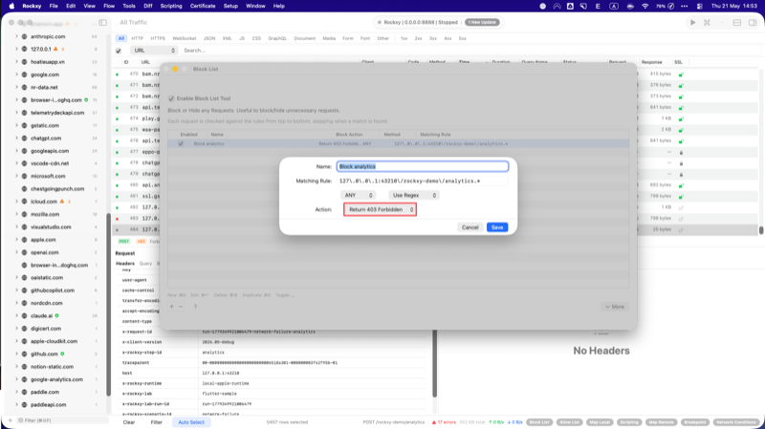Toggle the Auto Select button
765x429 pixels.
(191, 422)
